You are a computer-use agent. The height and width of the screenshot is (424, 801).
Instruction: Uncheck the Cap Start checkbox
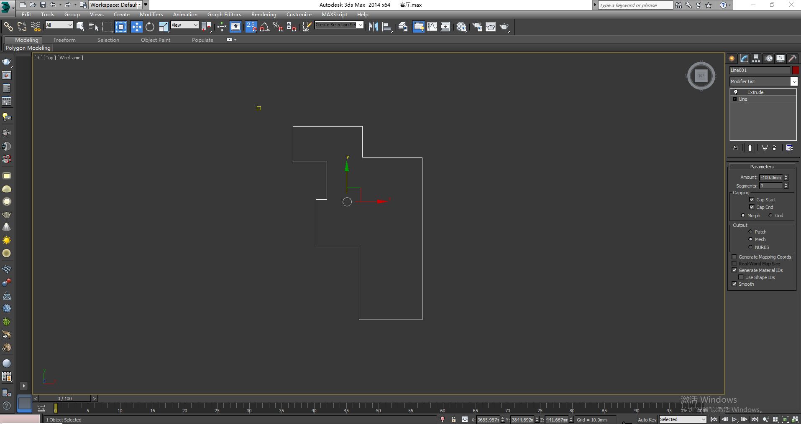[x=752, y=200]
